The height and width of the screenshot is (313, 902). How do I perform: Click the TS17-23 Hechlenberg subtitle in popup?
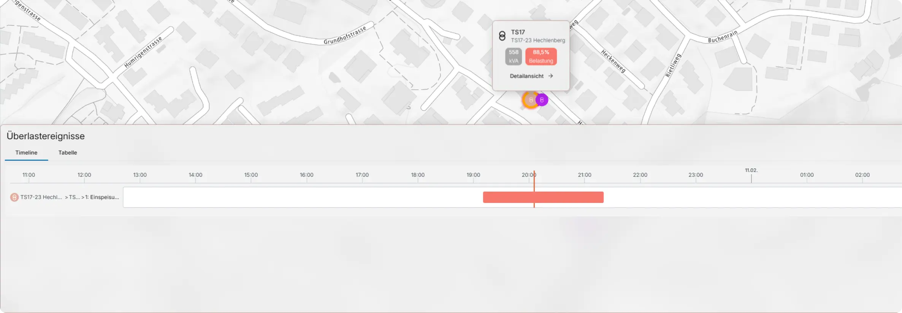(x=538, y=40)
